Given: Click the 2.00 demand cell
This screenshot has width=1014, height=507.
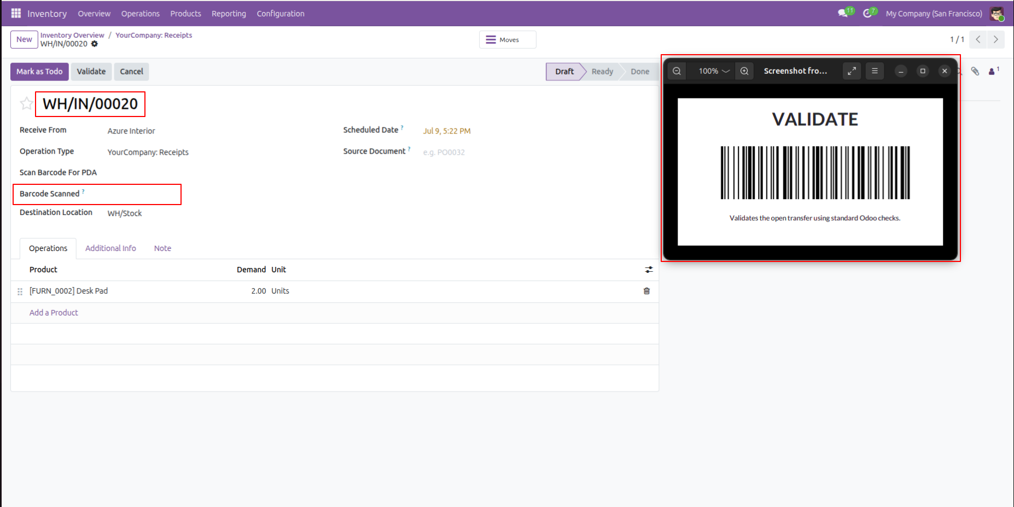Looking at the screenshot, I should point(258,291).
